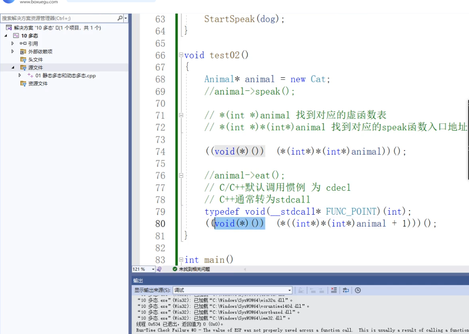Collapse the 源文件 folder

coord(13,68)
